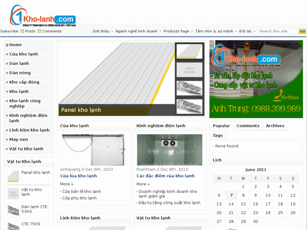Open Máy nén sidebar category

click(19, 140)
